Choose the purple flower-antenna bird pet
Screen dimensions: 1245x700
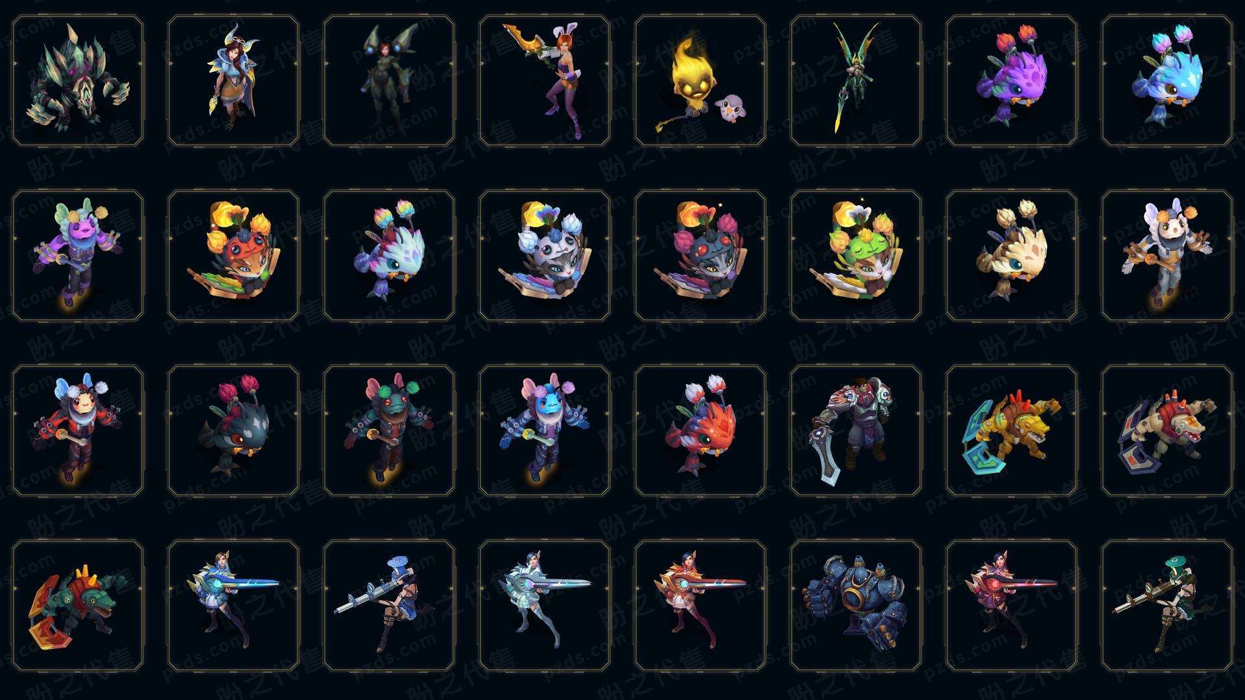point(1012,81)
